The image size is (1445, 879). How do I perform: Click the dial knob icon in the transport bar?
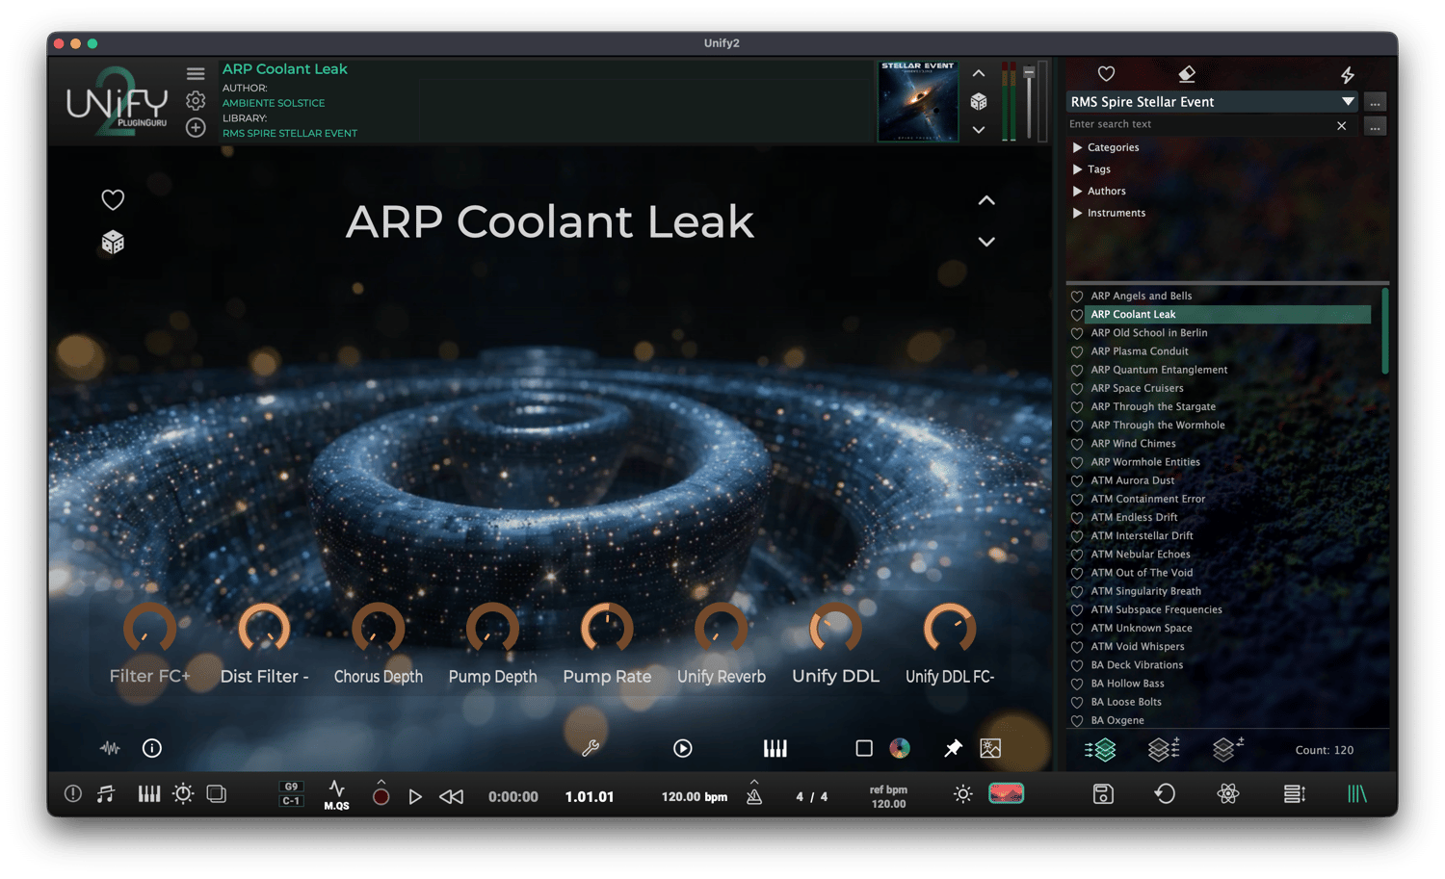coord(183,794)
